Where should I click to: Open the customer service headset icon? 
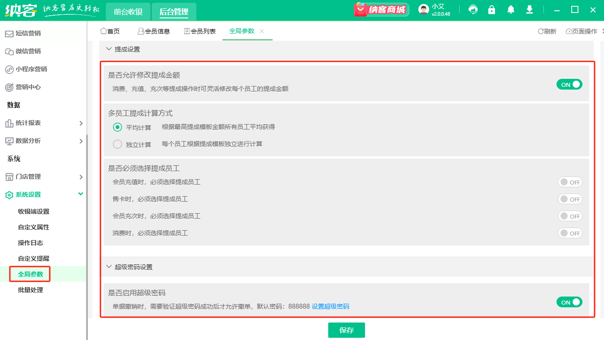coord(473,9)
